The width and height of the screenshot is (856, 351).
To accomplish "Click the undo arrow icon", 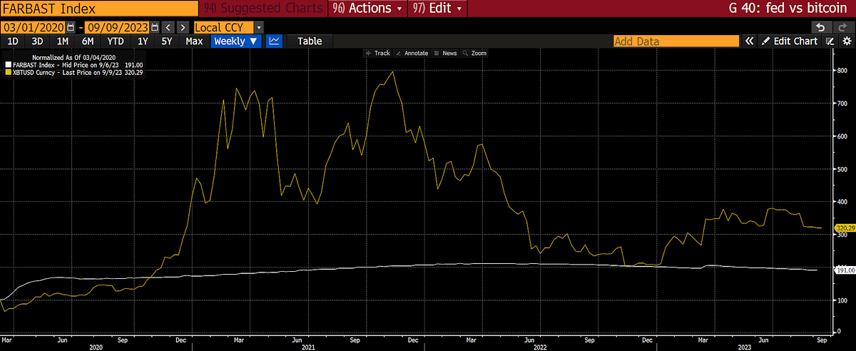I will 820,27.
